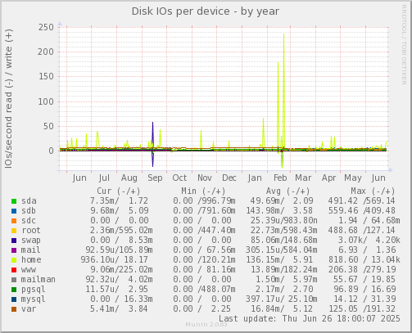
Task: Click the home Max value '818.60 / 13.04k'
Action: click(x=364, y=260)
